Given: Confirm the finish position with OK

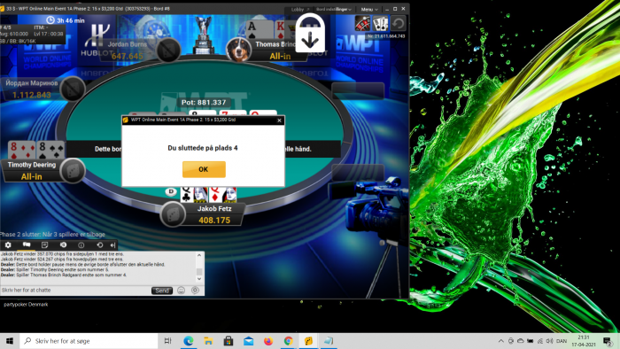Looking at the screenshot, I should pos(204,169).
